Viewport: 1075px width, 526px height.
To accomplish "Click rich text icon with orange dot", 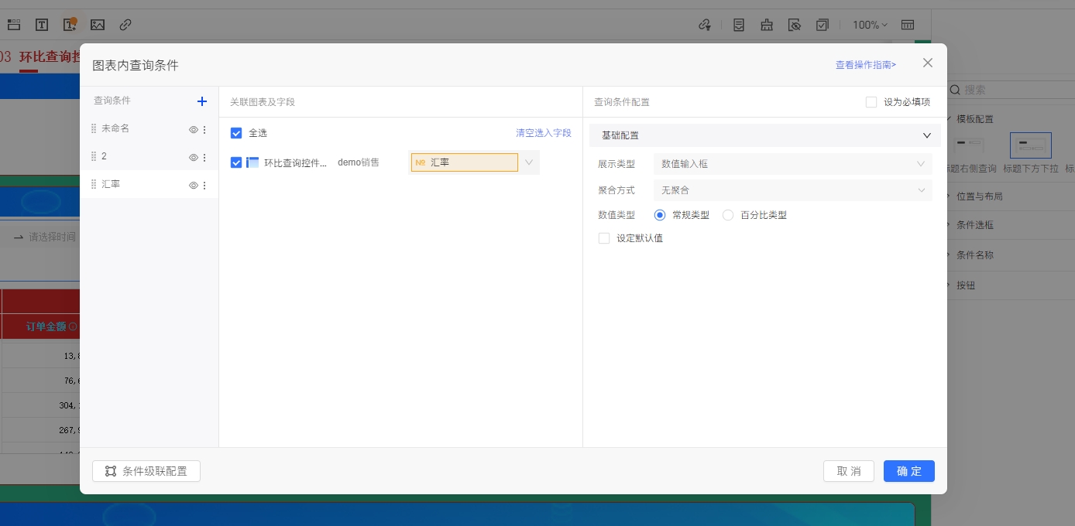I will coord(70,25).
